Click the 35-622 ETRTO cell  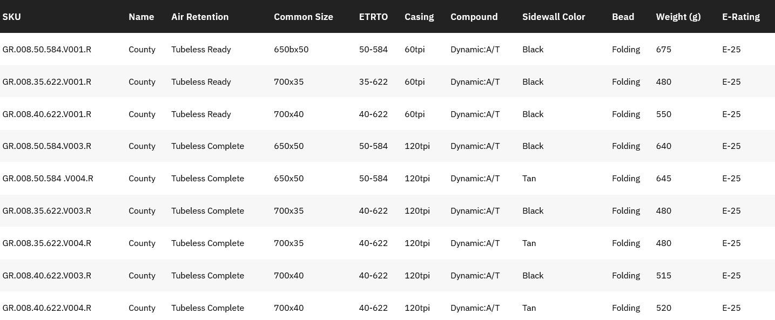373,82
